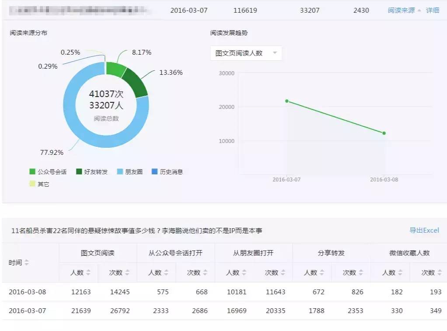Viewport: 447px width, 331px height.
Task: Sort table by 时间 column arrows
Action: pos(27,262)
